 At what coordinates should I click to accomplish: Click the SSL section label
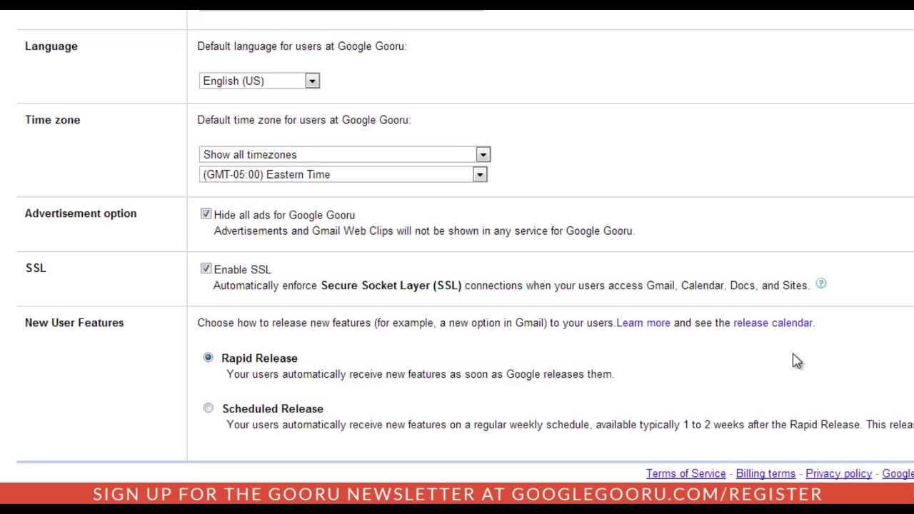pos(36,268)
